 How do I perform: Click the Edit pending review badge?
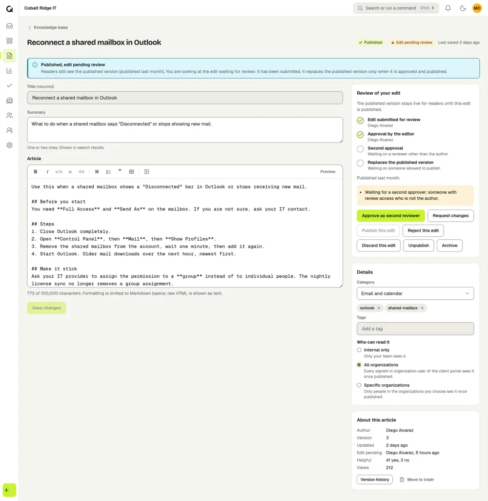coord(412,42)
